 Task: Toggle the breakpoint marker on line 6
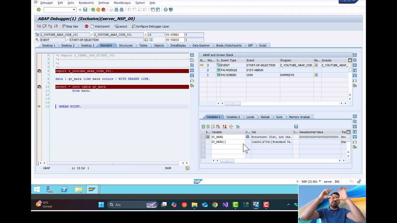(x=39, y=71)
